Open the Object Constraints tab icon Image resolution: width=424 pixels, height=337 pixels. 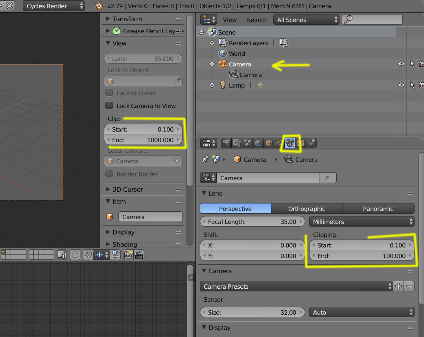[x=278, y=143]
